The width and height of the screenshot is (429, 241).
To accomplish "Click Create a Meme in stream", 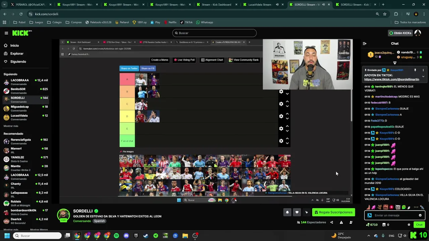I will 160,60.
